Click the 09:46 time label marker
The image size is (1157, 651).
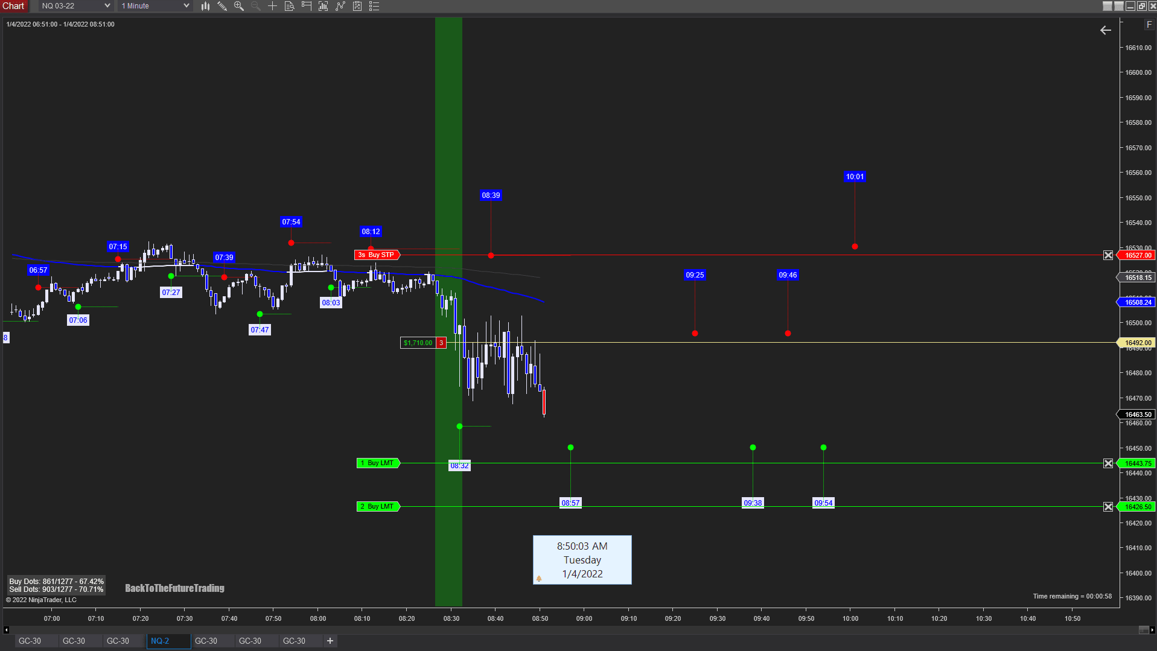[788, 275]
